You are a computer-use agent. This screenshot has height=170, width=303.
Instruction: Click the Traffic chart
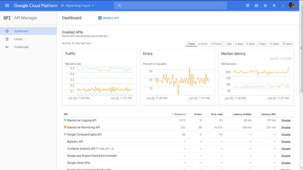(99, 77)
